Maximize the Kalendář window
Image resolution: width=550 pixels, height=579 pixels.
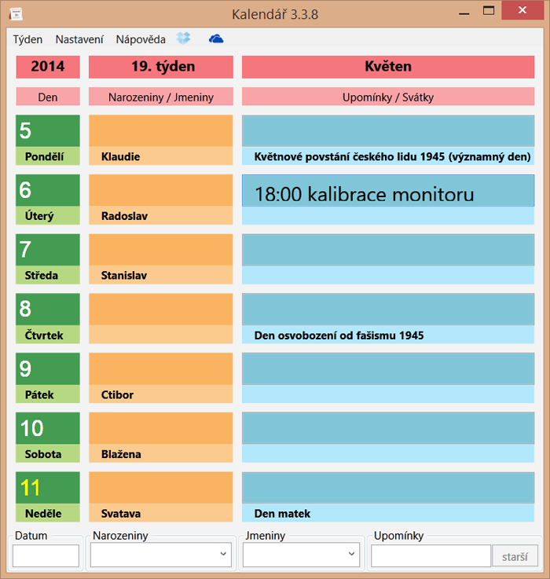pyautogui.click(x=488, y=10)
